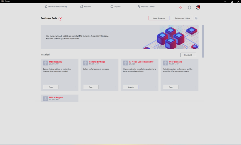The image size is (241, 145).
Task: Expand MSI Recovery more options menu
Action: point(75,87)
